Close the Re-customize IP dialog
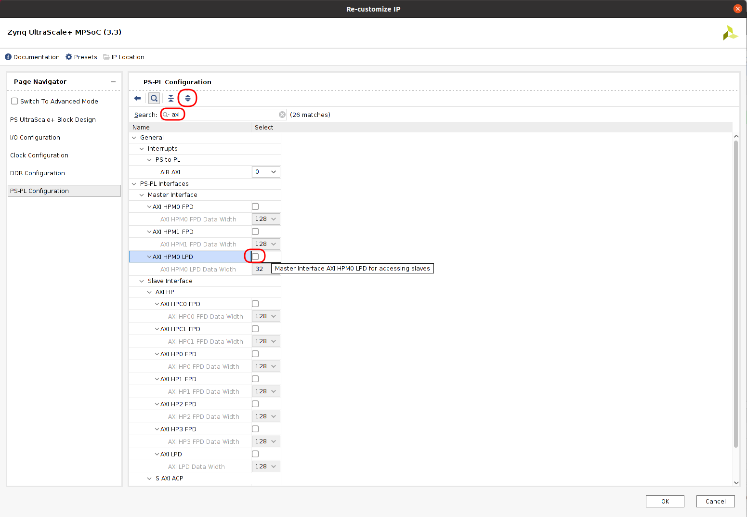This screenshot has width=747, height=517. (737, 9)
